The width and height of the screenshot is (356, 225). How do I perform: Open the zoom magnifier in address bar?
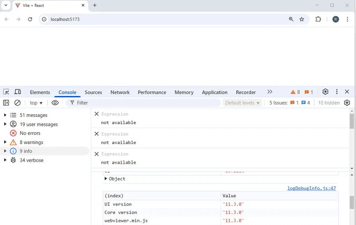pos(291,19)
